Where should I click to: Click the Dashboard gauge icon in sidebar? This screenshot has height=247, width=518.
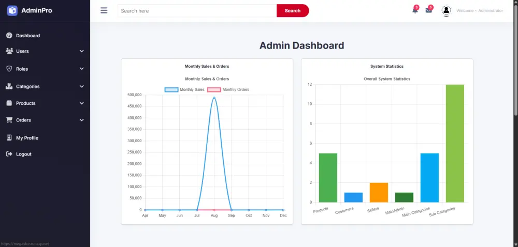coord(9,35)
